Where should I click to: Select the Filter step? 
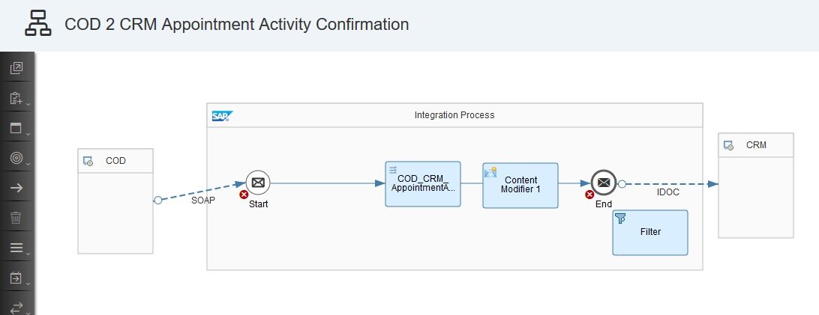point(650,233)
